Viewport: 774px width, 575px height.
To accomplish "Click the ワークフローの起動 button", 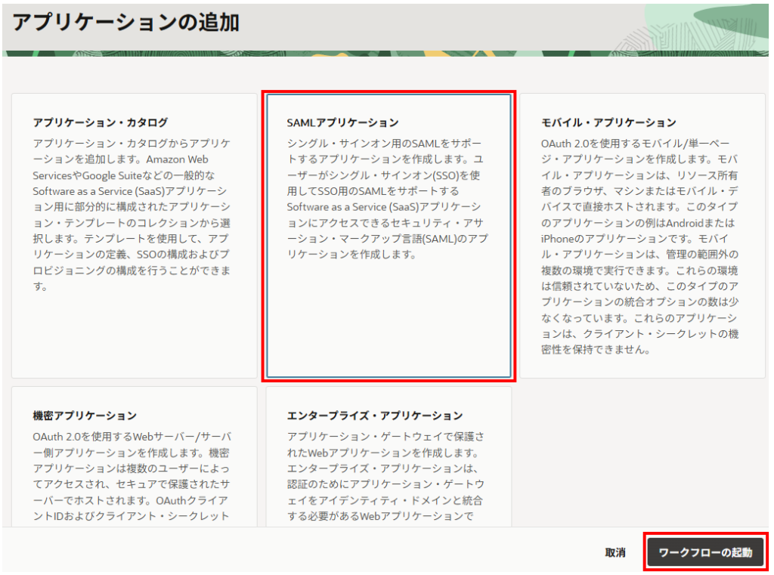I will (705, 552).
